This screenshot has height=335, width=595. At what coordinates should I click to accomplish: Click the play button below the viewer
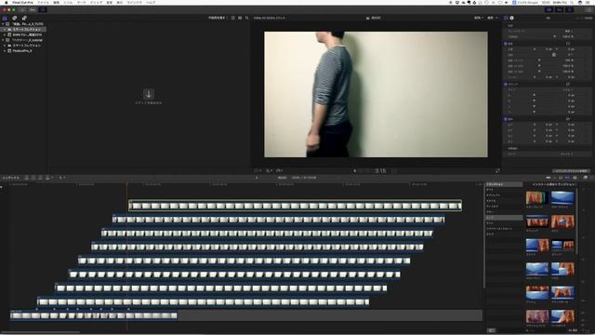354,171
